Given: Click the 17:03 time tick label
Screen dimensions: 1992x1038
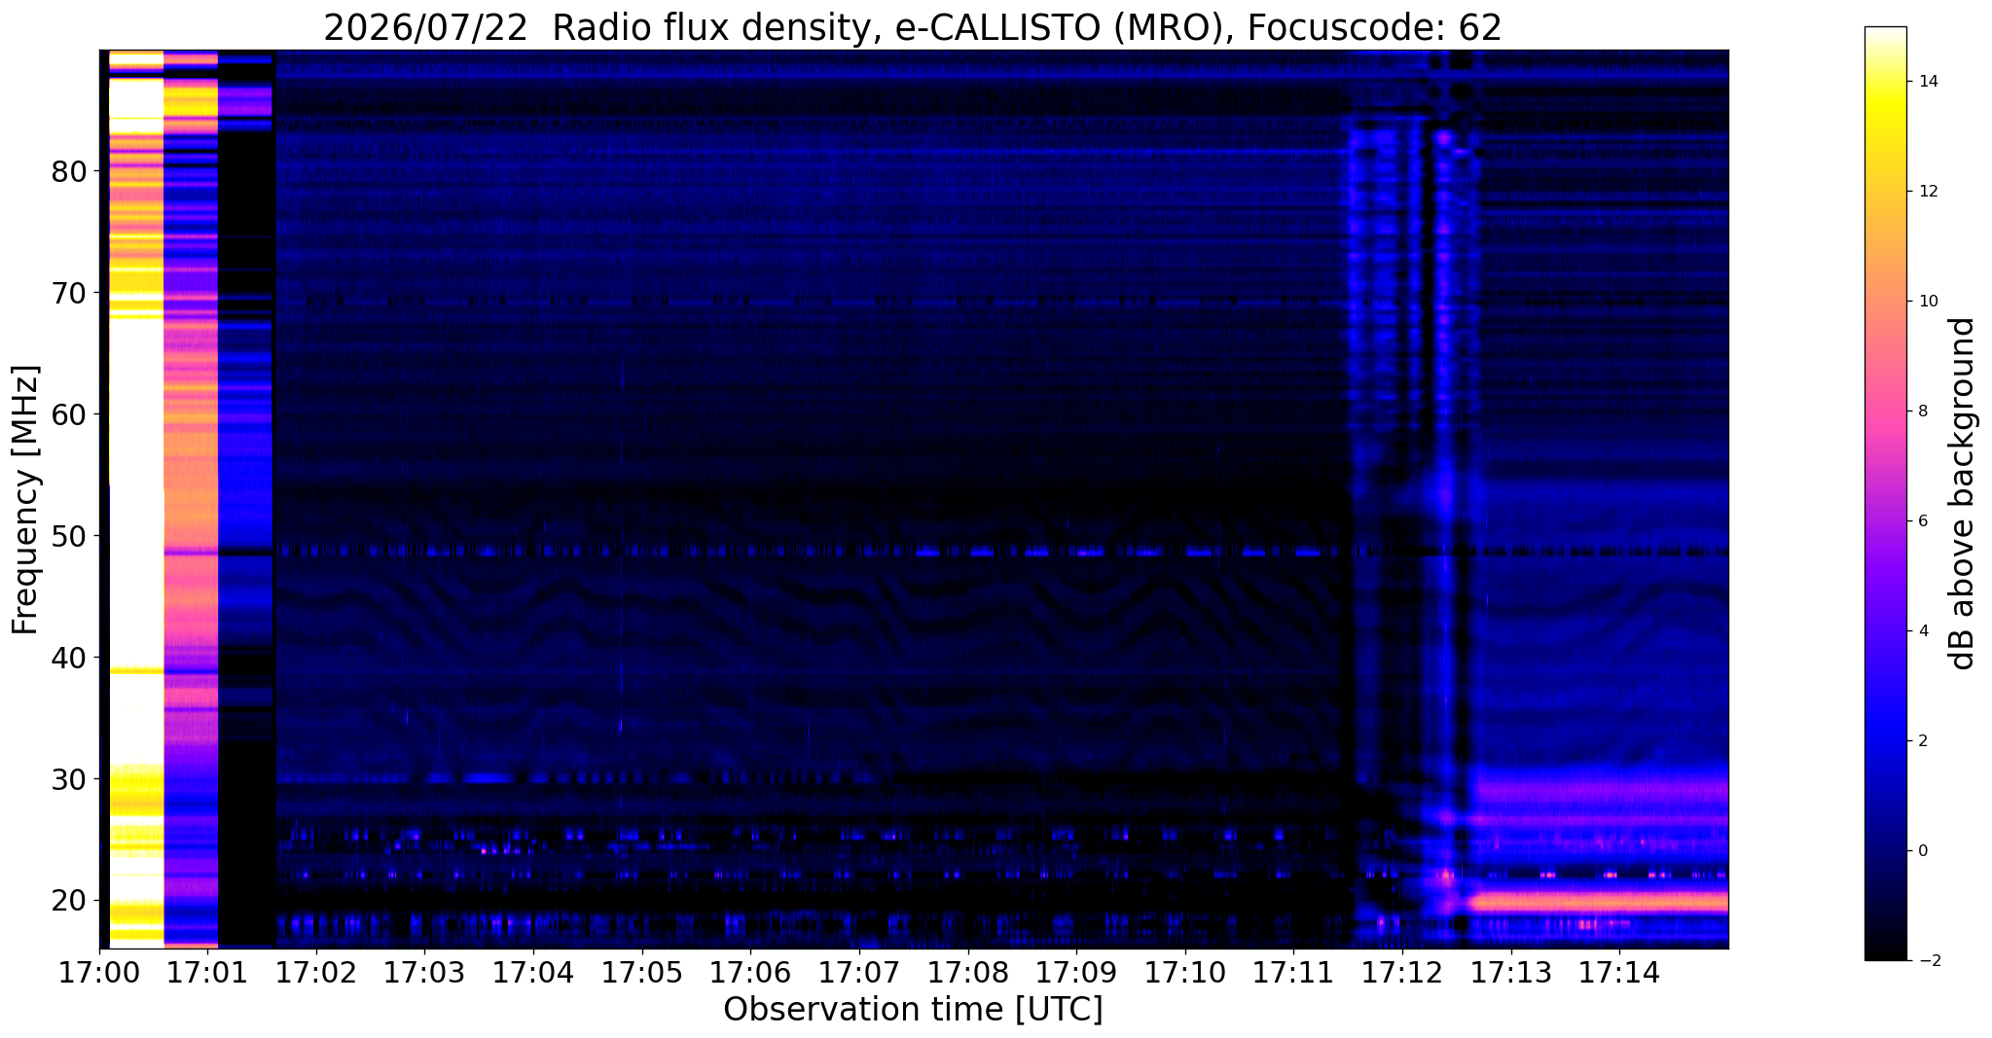Looking at the screenshot, I should [425, 973].
